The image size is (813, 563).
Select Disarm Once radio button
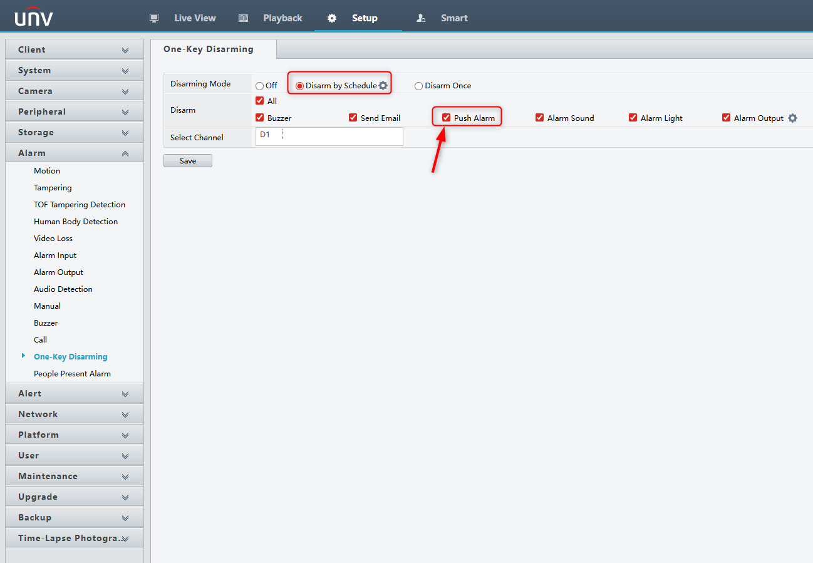418,86
